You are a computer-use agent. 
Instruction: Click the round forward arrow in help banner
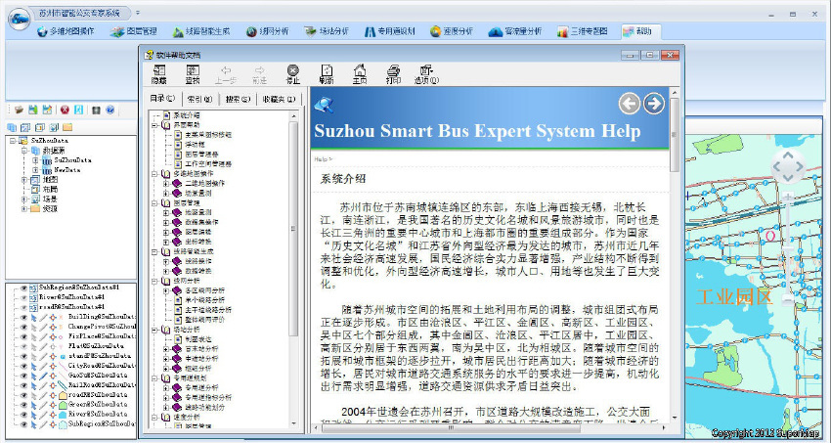coord(654,104)
